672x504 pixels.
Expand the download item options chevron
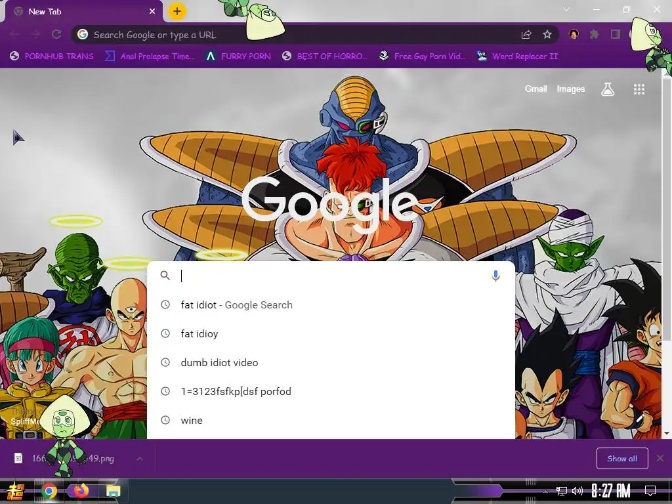(x=140, y=459)
